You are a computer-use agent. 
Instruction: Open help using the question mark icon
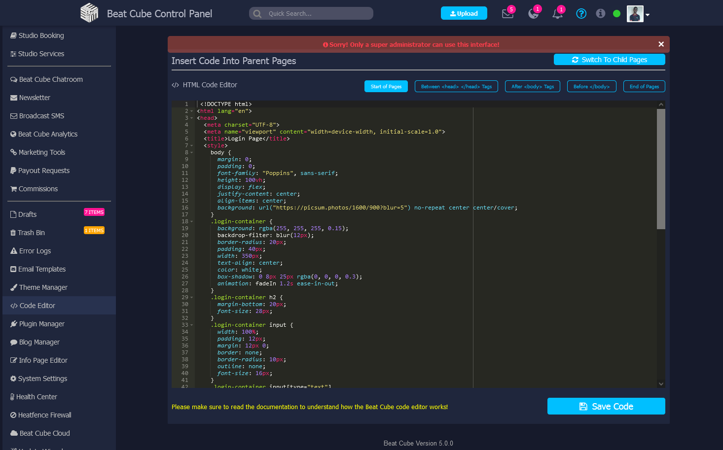(x=581, y=13)
